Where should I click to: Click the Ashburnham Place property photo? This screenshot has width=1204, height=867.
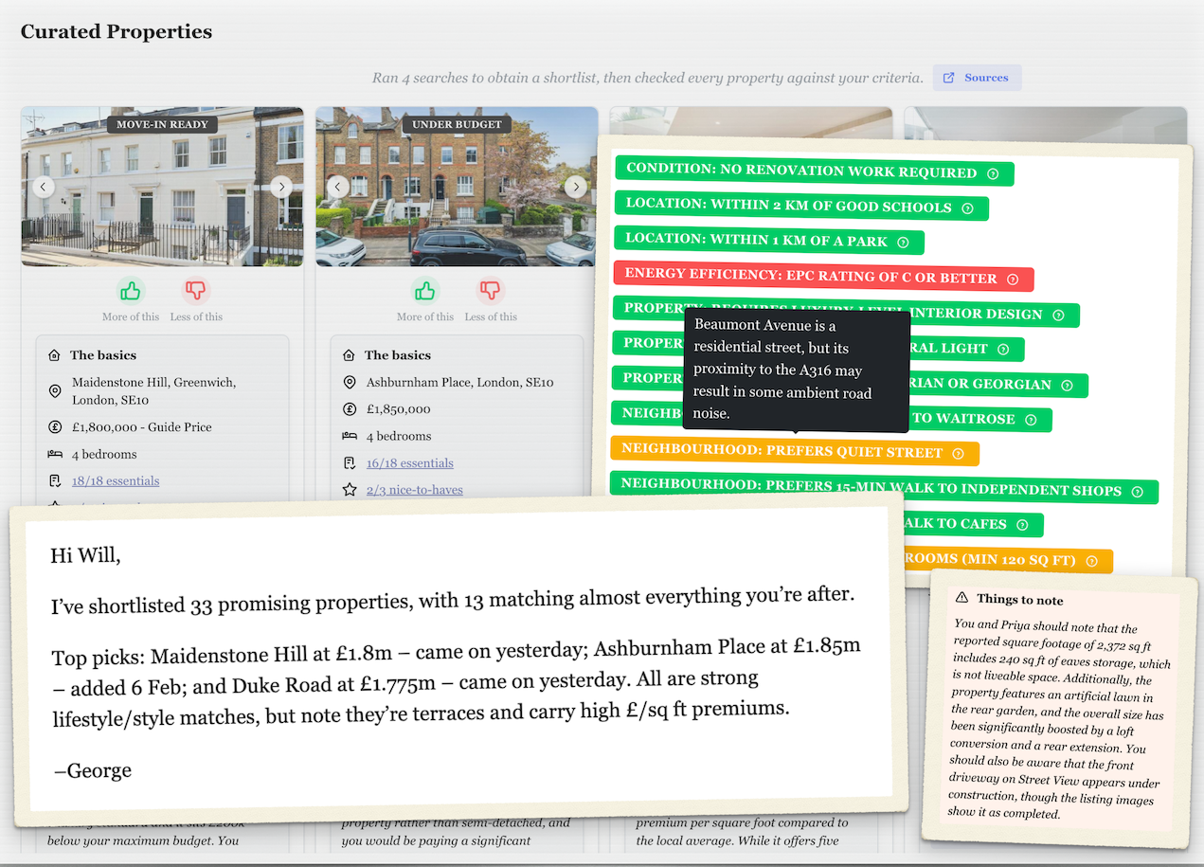[457, 187]
